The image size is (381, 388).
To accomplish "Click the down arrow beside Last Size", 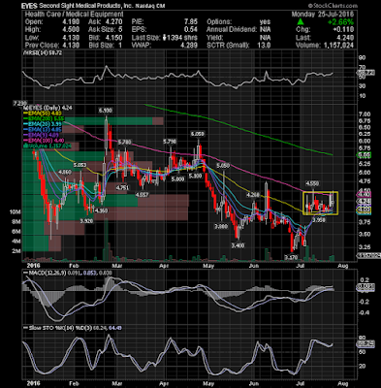I will [x=164, y=38].
